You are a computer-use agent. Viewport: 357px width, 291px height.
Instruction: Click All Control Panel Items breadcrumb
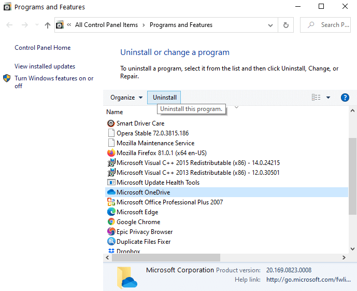point(107,25)
